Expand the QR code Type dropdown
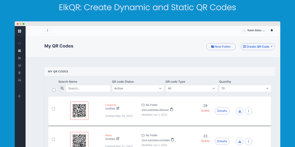 coord(192,88)
